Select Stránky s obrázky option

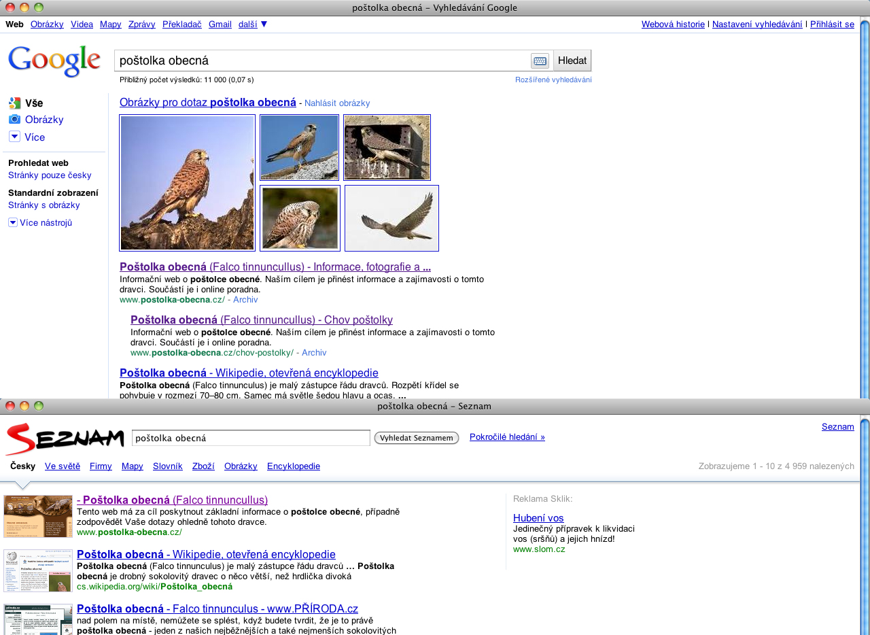[44, 205]
